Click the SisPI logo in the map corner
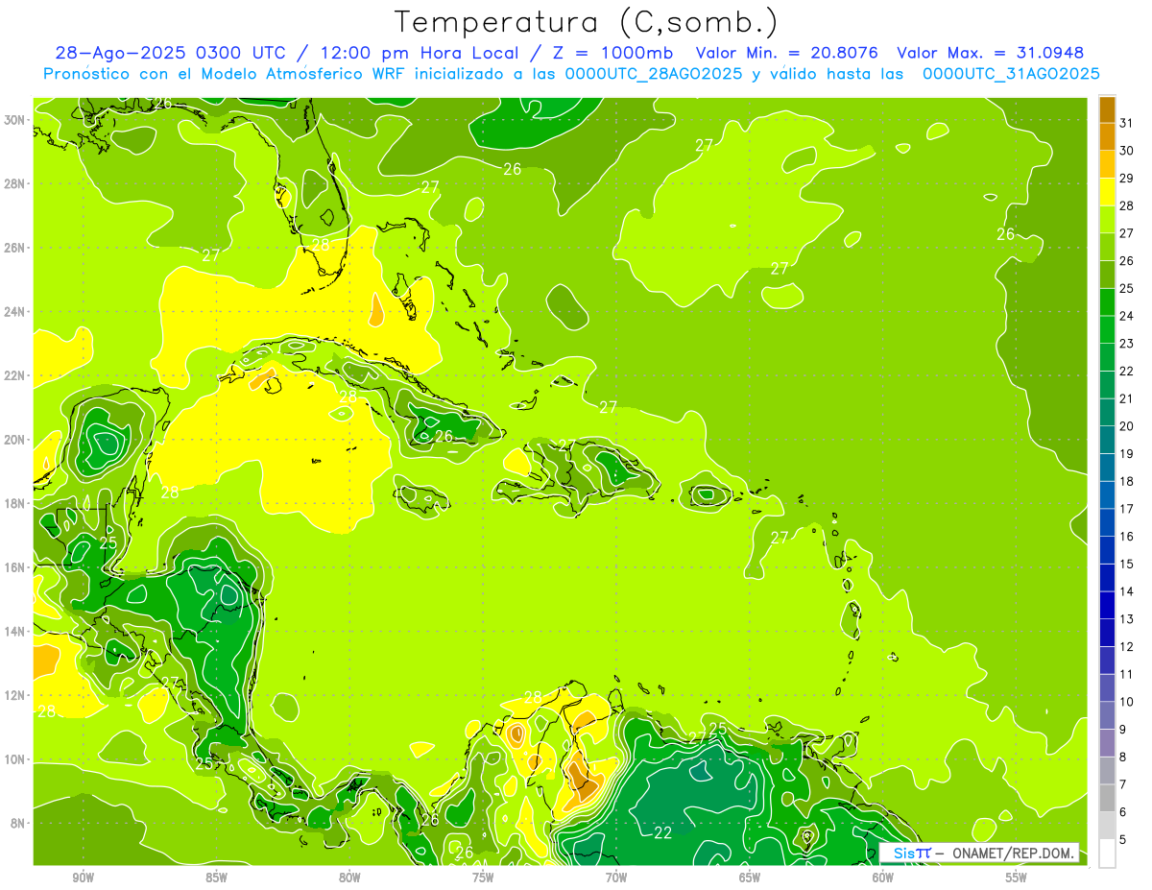 [911, 853]
